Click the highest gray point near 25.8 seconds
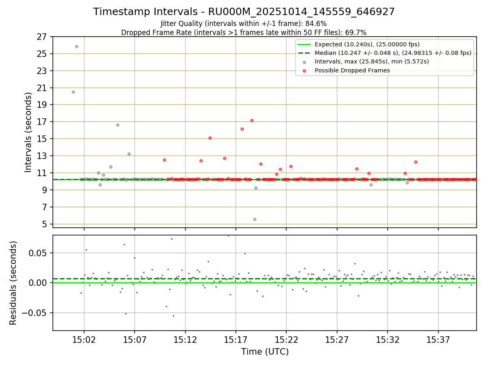This screenshot has width=488, height=366. (76, 46)
